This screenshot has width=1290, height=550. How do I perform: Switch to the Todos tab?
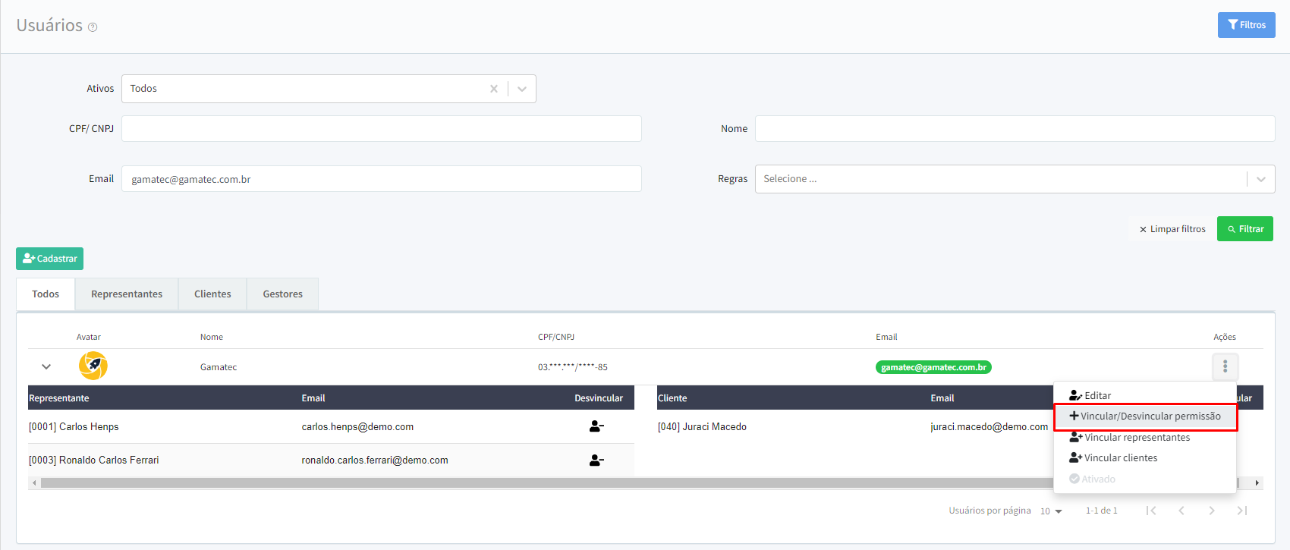tap(46, 294)
